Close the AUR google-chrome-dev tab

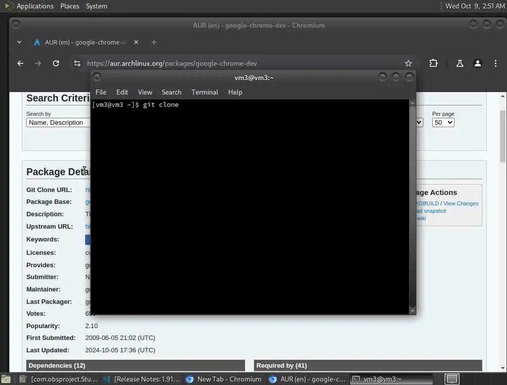[136, 42]
